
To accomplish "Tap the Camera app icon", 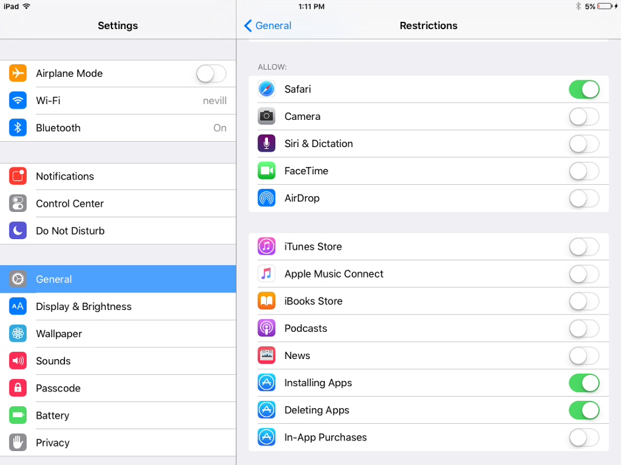I will click(x=267, y=117).
